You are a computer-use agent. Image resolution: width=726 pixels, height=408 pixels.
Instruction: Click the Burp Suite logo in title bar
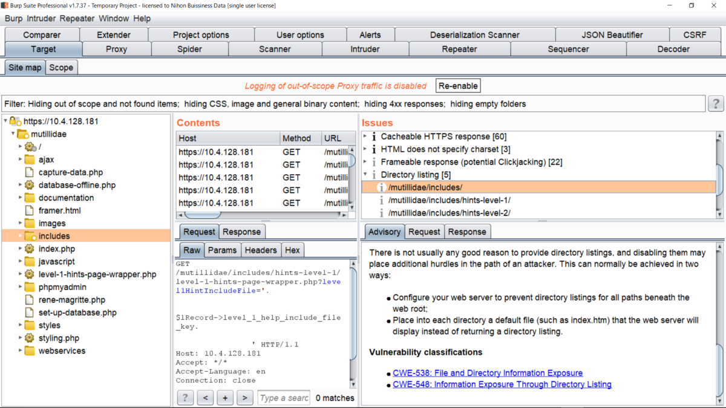click(x=5, y=5)
